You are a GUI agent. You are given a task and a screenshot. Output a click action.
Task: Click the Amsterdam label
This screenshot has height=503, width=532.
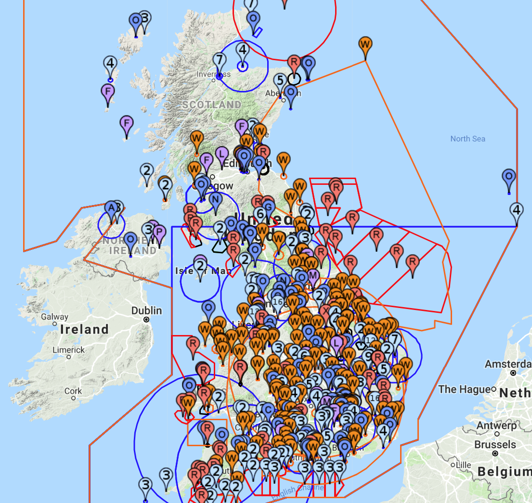click(508, 364)
